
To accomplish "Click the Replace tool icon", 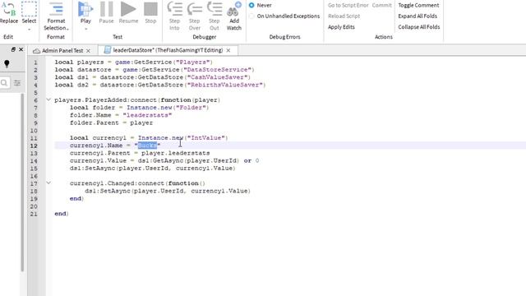I will (x=9, y=9).
